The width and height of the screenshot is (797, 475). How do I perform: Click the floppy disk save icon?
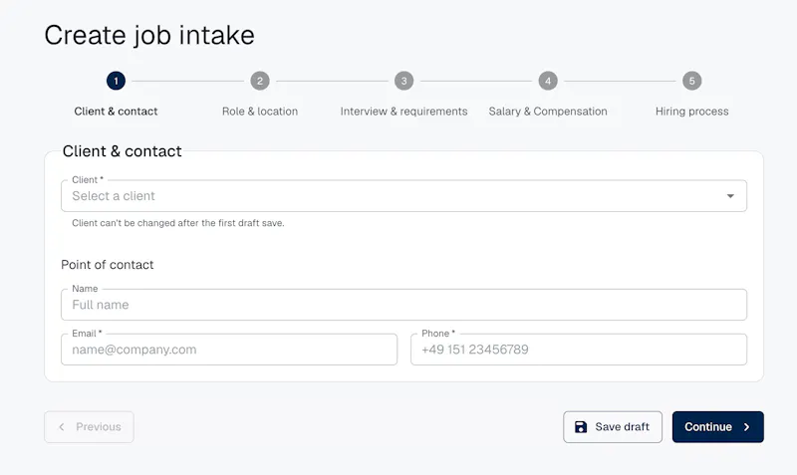tap(581, 427)
